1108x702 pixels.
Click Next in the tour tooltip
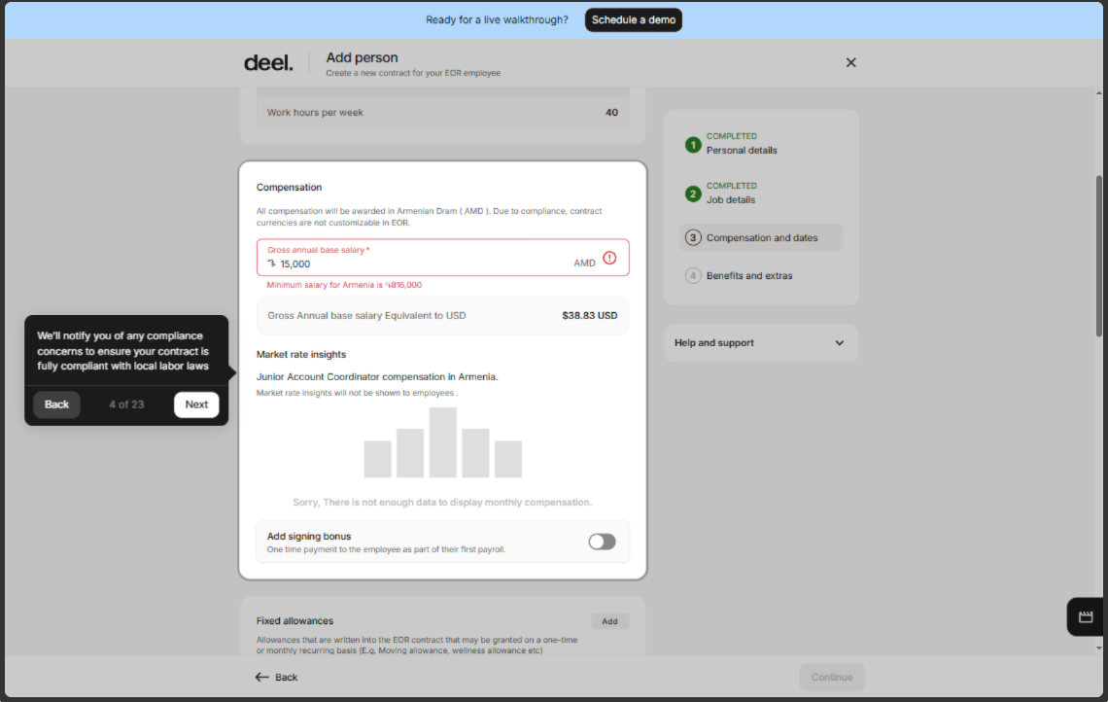[x=196, y=404]
